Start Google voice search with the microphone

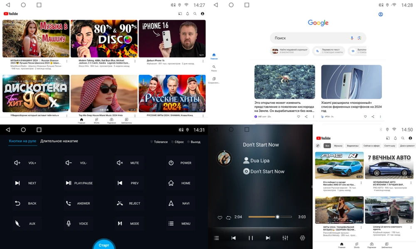click(352, 38)
